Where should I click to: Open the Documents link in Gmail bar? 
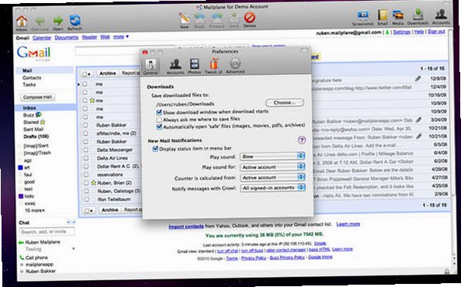pos(67,37)
